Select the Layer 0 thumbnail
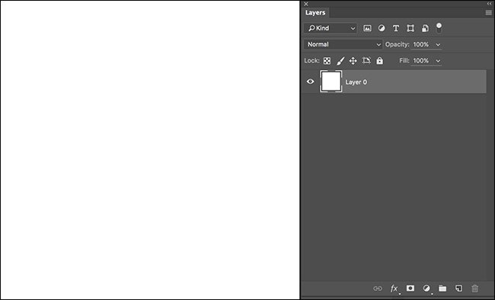 (331, 81)
